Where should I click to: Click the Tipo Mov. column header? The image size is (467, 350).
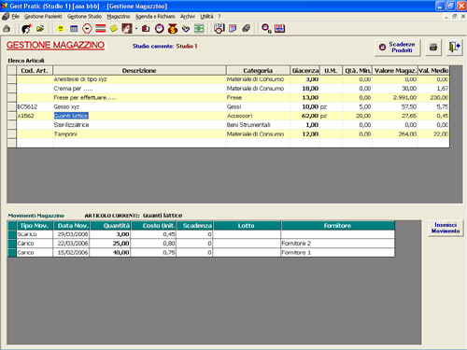[x=35, y=226]
